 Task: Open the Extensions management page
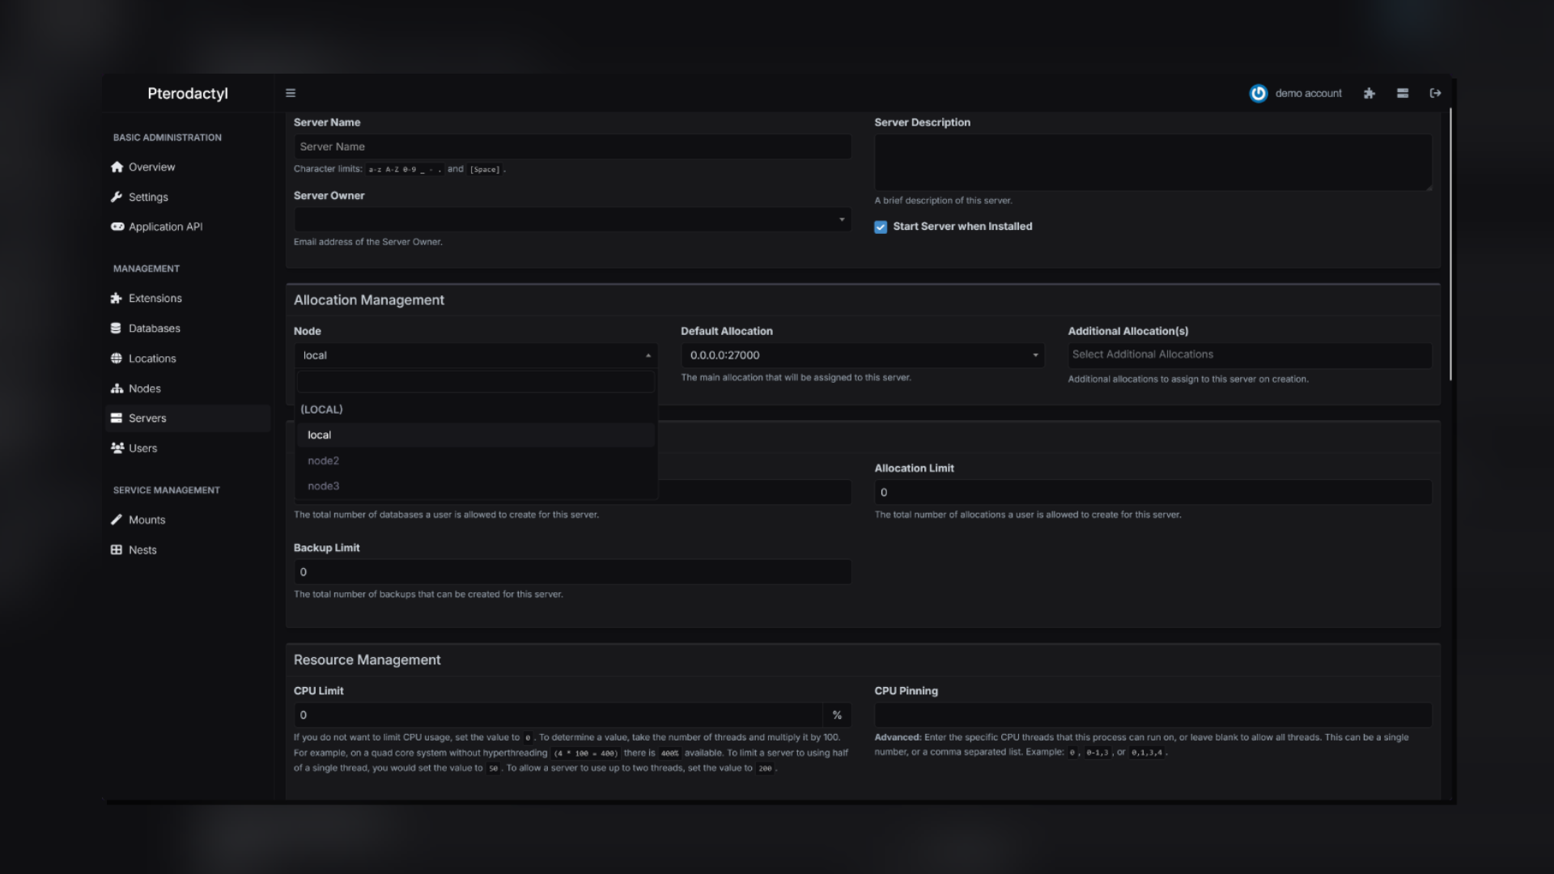[155, 298]
